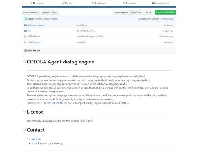Click '3 days ago' timestamp in nlu row
The height and width of the screenshot is (151, 203).
(168, 31)
